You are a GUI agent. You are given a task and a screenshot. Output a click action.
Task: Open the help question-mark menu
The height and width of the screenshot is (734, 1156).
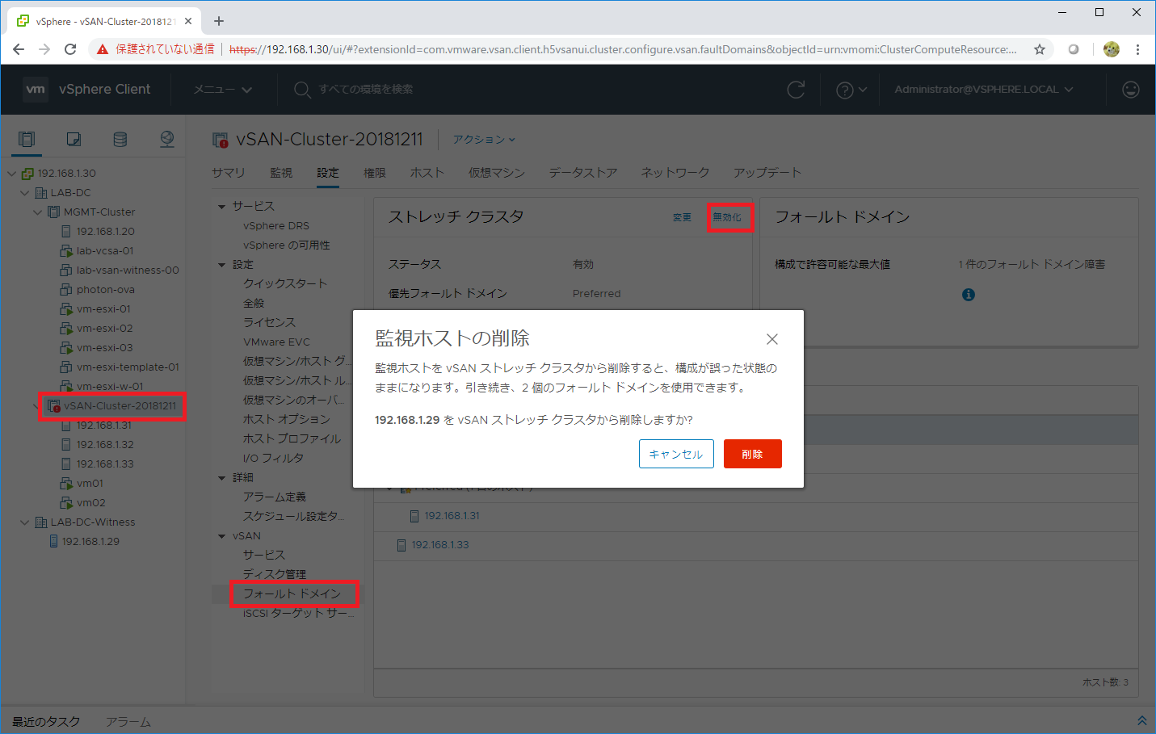click(851, 90)
